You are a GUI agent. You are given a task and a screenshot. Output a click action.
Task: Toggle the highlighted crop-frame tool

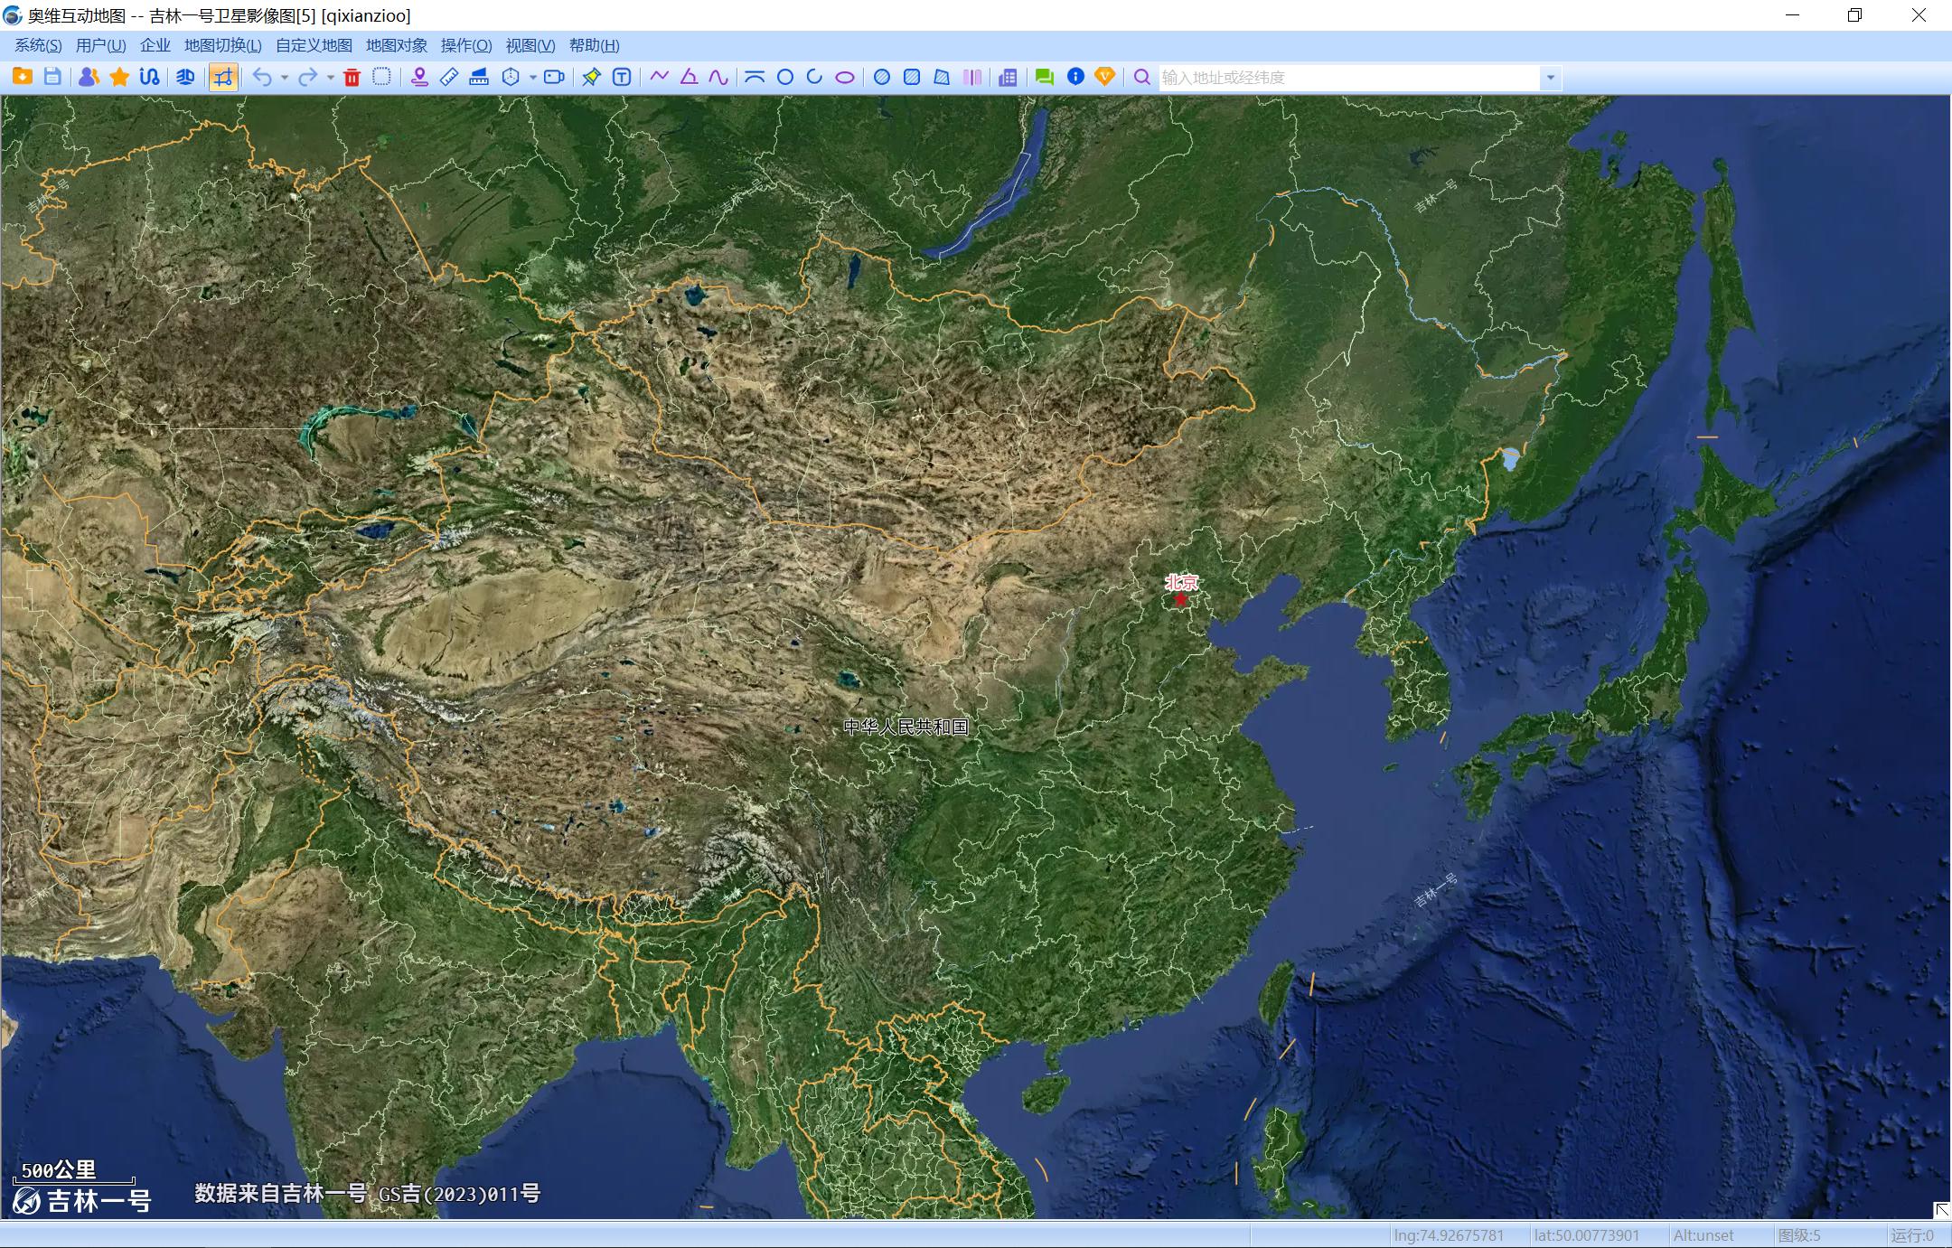coord(223,77)
